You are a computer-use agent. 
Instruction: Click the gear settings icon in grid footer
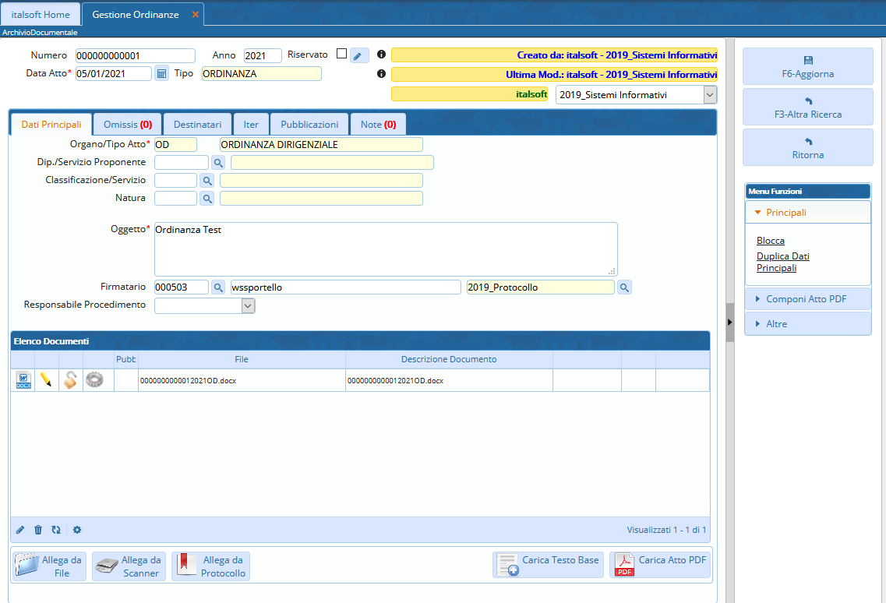click(77, 530)
